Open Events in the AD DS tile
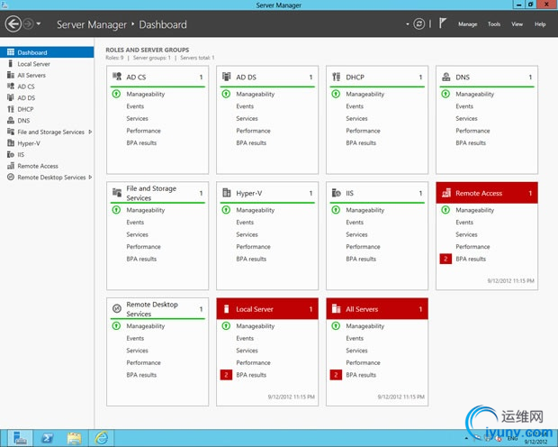Screen dimensions: 558x447 245,106
